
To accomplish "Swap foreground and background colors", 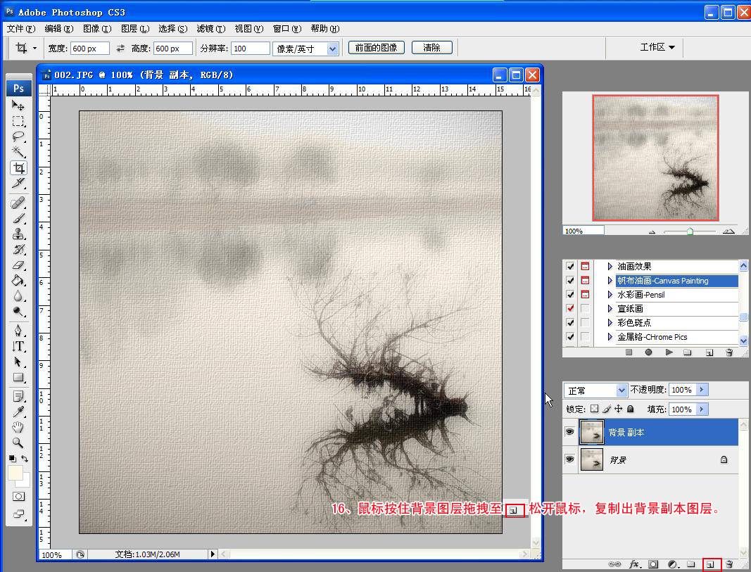I will (x=25, y=459).
